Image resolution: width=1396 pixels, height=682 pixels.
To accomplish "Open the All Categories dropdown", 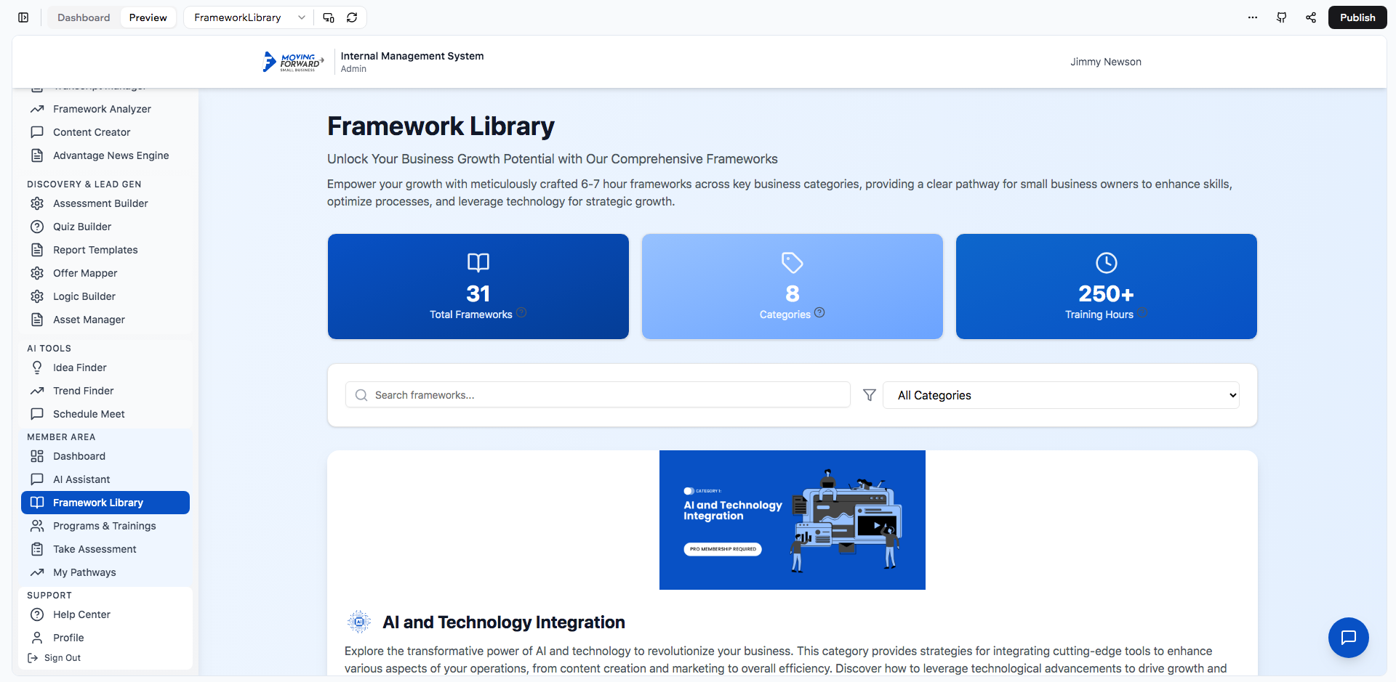I will coord(1061,395).
